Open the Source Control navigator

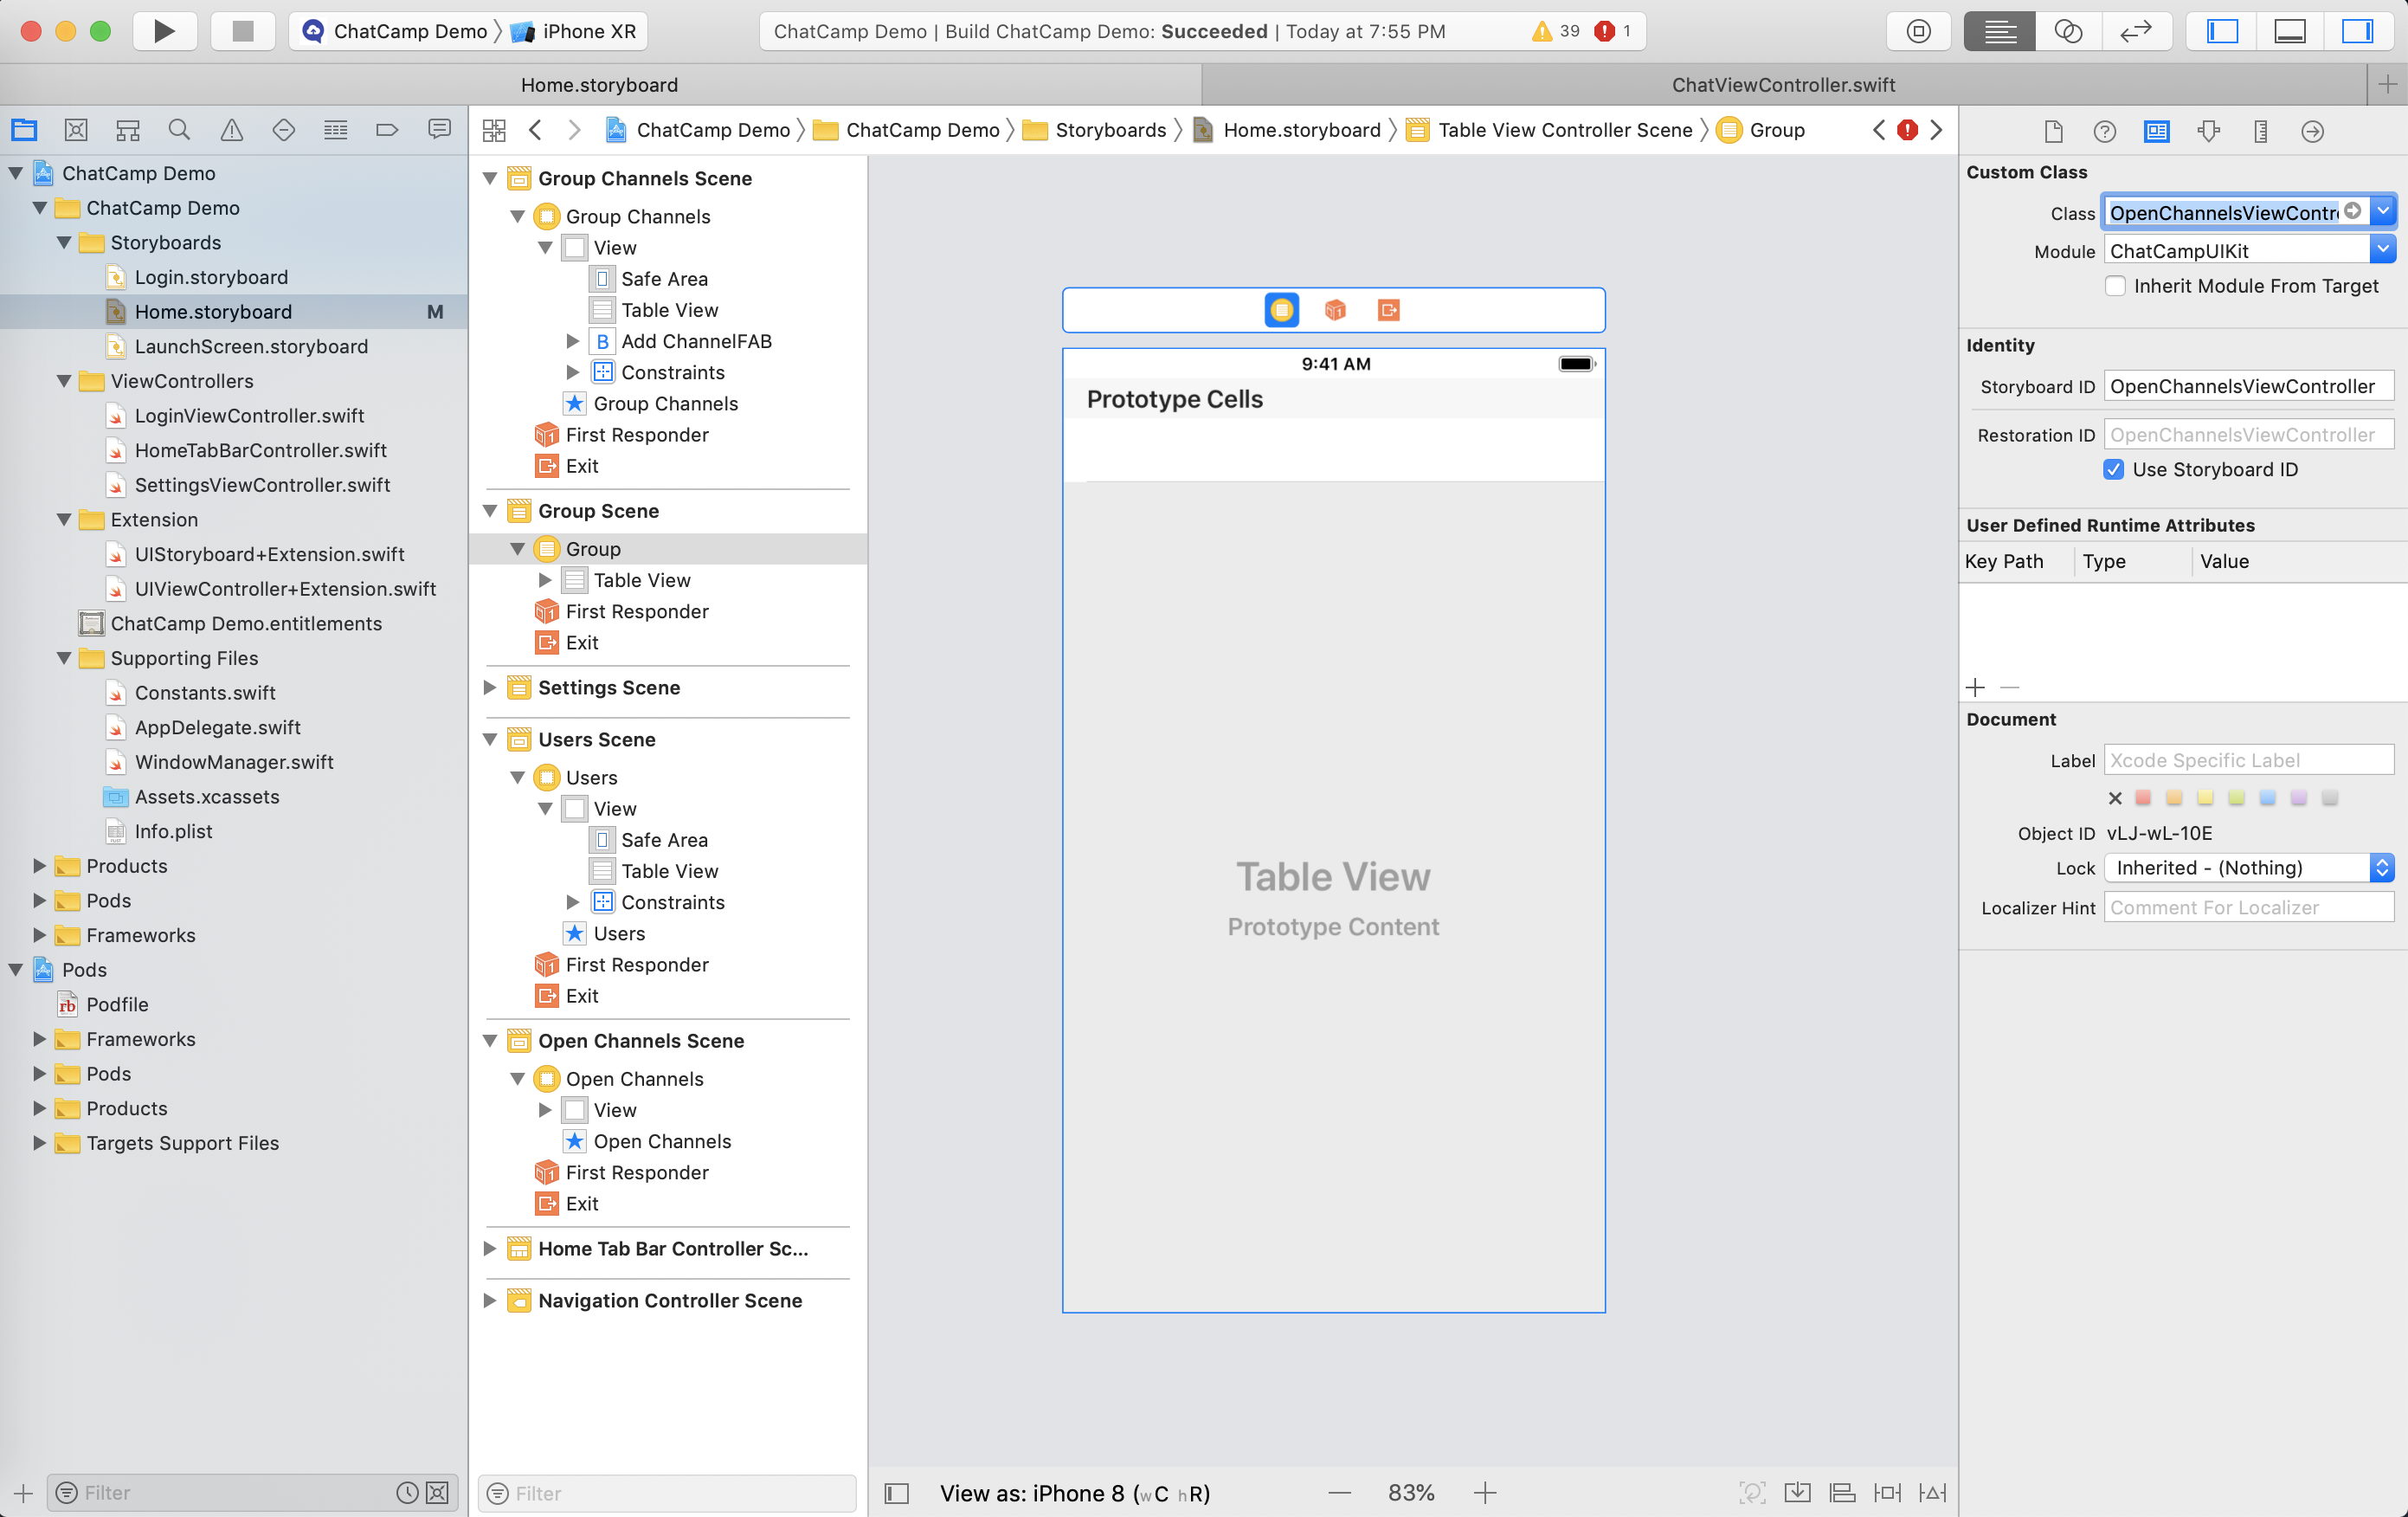click(x=76, y=130)
